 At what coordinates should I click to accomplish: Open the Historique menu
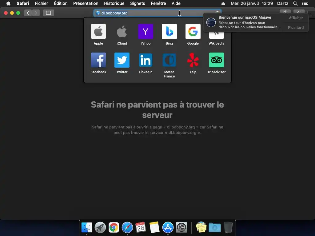click(114, 3)
